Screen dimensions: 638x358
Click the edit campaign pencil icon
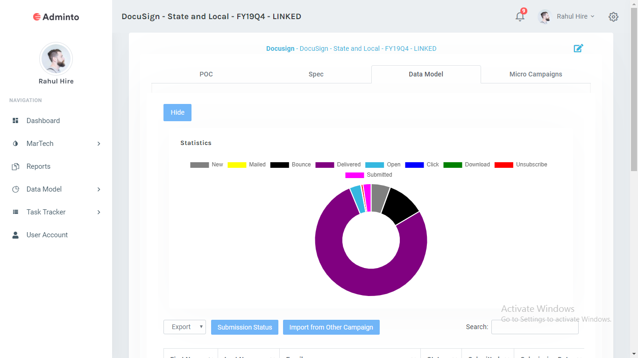click(x=578, y=48)
